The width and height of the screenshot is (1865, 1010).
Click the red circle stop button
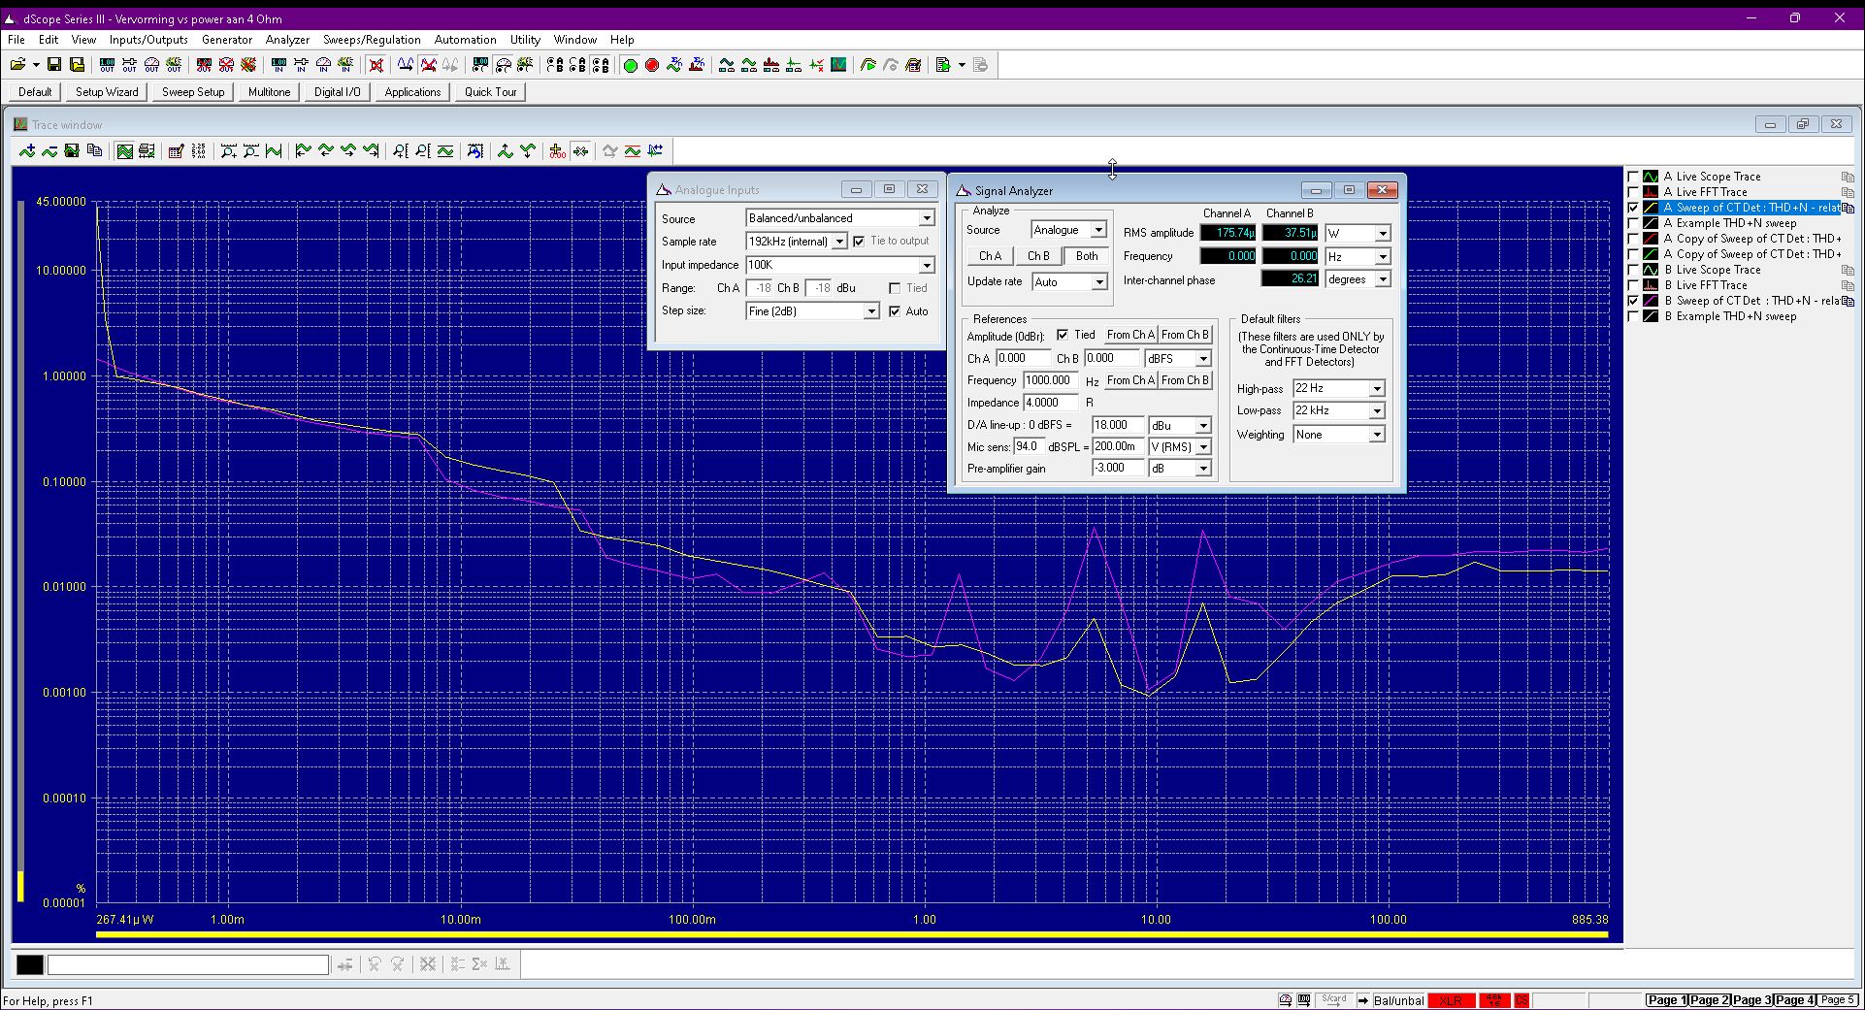click(652, 65)
